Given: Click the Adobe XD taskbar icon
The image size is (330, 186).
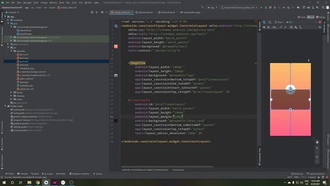Looking at the screenshot, I should 55,182.
